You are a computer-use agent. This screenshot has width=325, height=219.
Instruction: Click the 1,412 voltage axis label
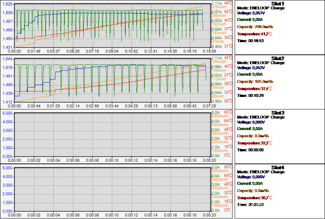pos(7,102)
